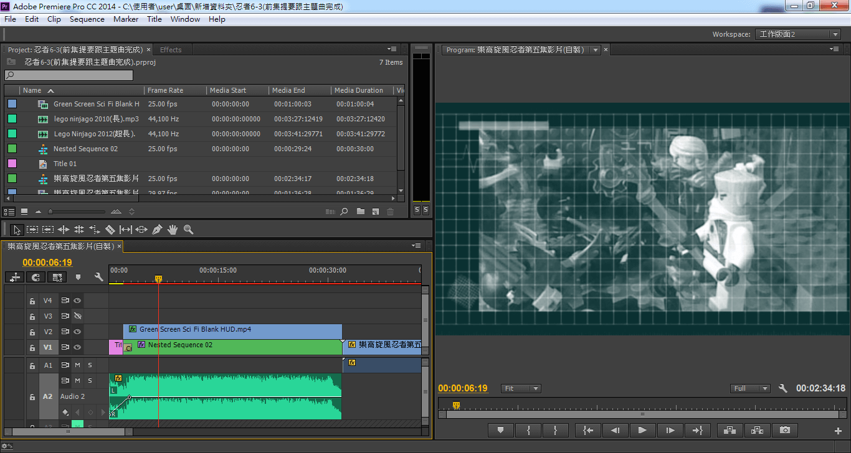851x453 pixels.
Task: Click New Bin folder icon in Project panel
Action: pyautogui.click(x=361, y=212)
